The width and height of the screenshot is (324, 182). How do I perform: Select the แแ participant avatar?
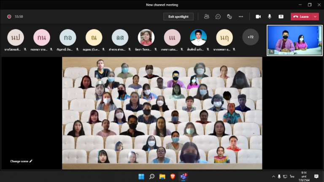click(172, 37)
